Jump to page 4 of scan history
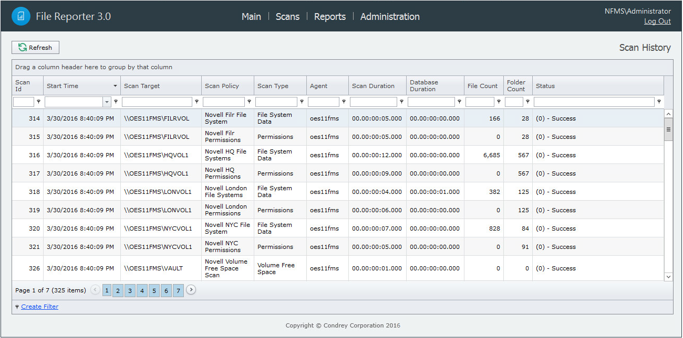683x338 pixels. coord(142,291)
